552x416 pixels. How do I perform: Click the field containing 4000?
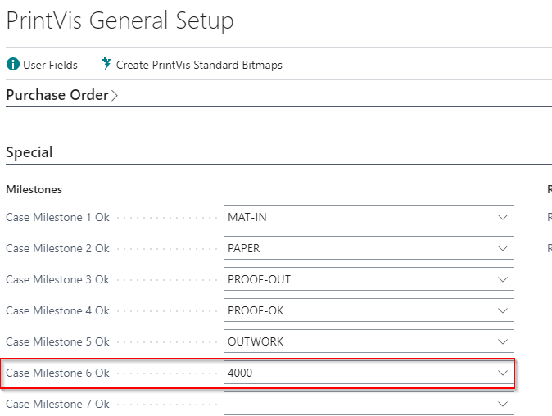point(369,373)
